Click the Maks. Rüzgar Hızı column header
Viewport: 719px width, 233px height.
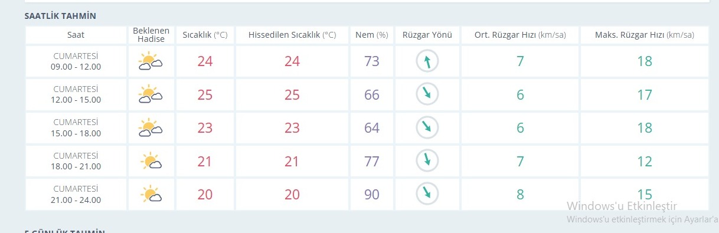[645, 35]
